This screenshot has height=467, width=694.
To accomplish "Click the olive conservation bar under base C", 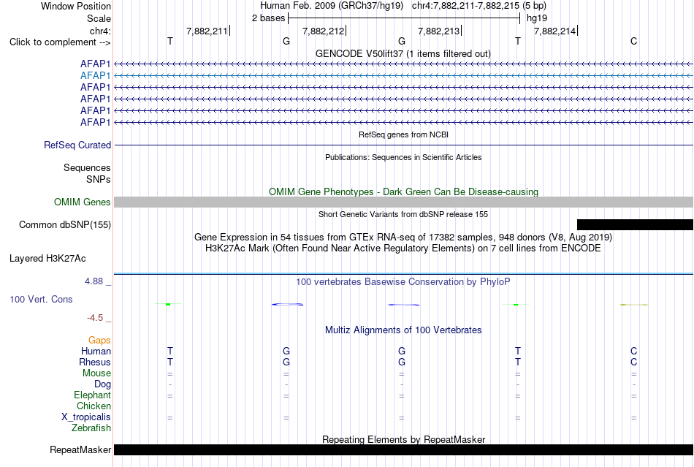I will pyautogui.click(x=634, y=305).
